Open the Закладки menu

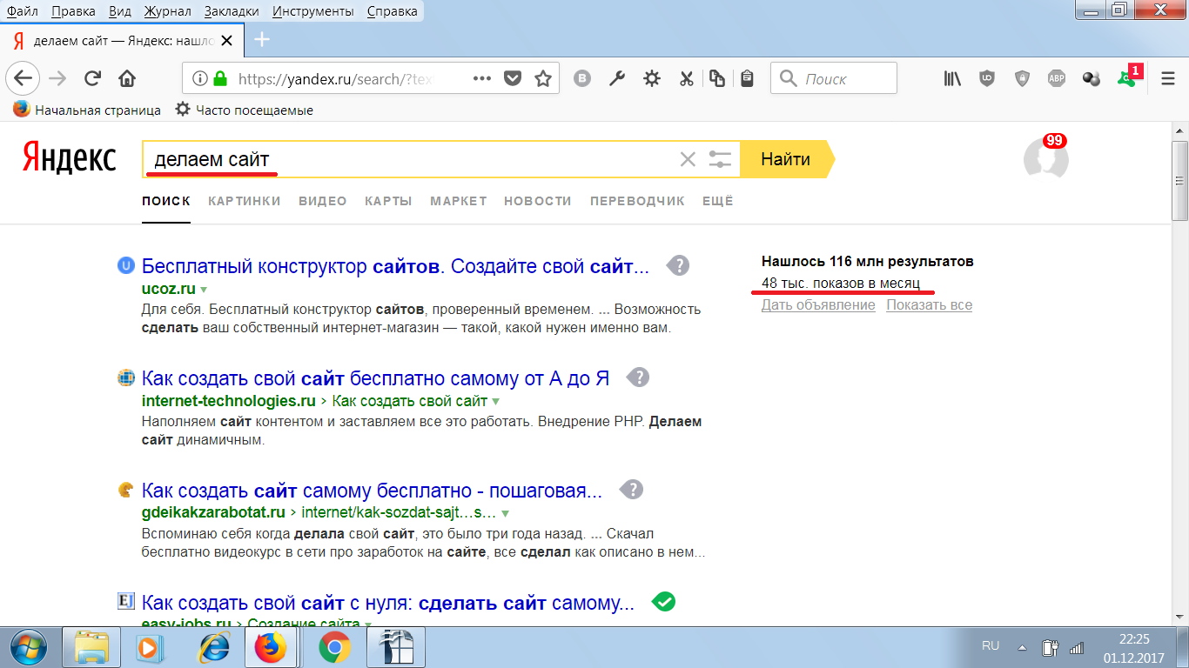[x=232, y=11]
